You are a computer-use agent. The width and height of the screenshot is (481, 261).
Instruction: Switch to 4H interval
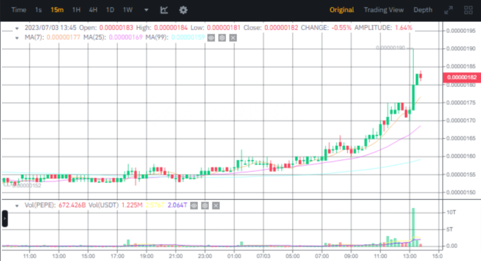coord(93,10)
